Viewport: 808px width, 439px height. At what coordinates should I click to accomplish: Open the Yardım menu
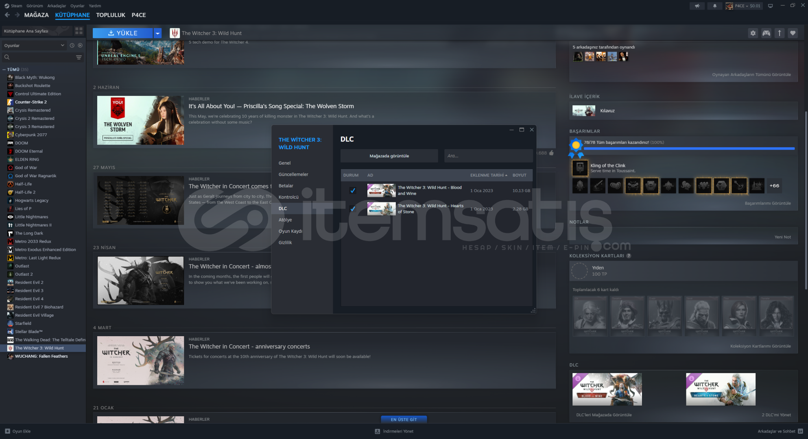click(95, 6)
